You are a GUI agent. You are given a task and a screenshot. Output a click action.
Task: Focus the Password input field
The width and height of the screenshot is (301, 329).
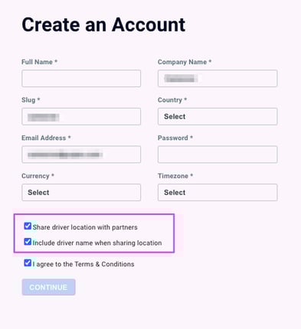pyautogui.click(x=218, y=155)
